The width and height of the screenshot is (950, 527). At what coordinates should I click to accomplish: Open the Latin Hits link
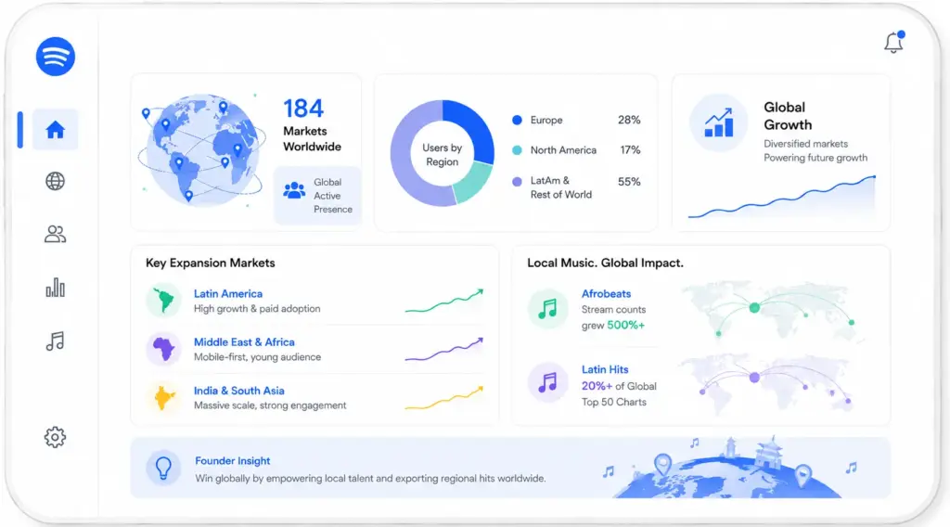(605, 369)
